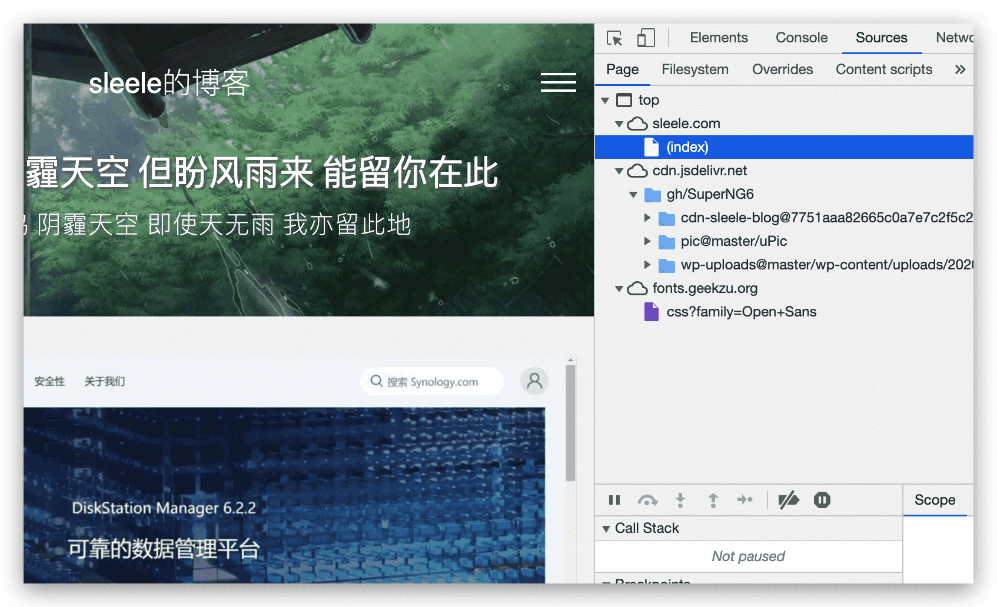Image resolution: width=997 pixels, height=607 pixels.
Task: Click the cdn-sleele-blog folder icon
Action: [666, 218]
